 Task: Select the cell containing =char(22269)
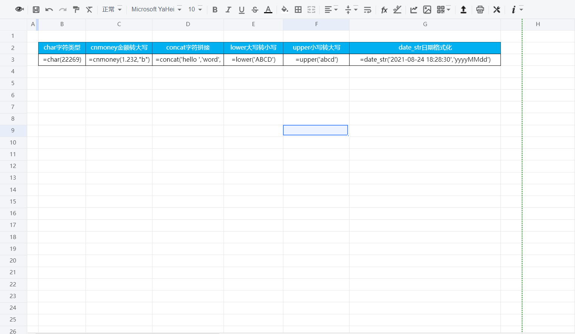tap(62, 60)
